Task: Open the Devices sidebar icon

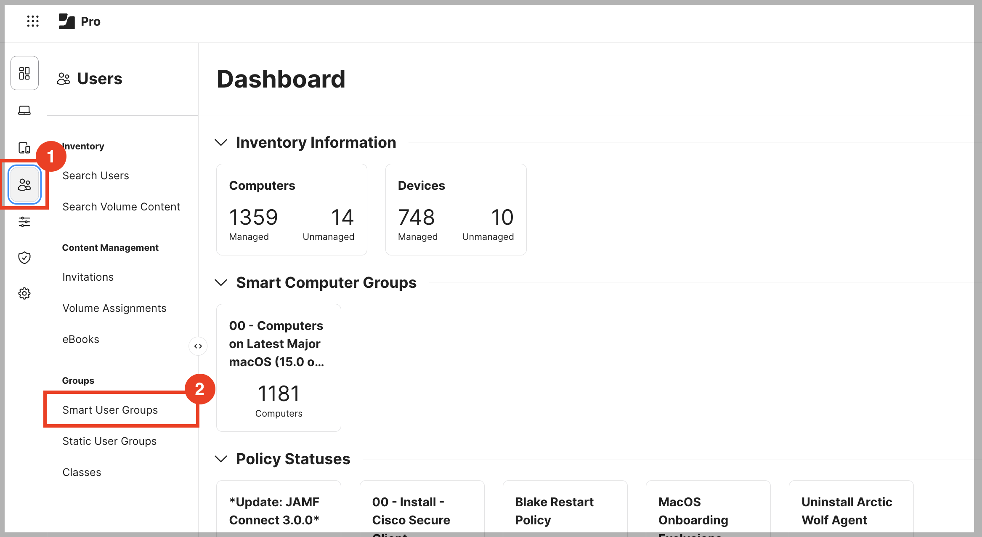Action: coord(24,148)
